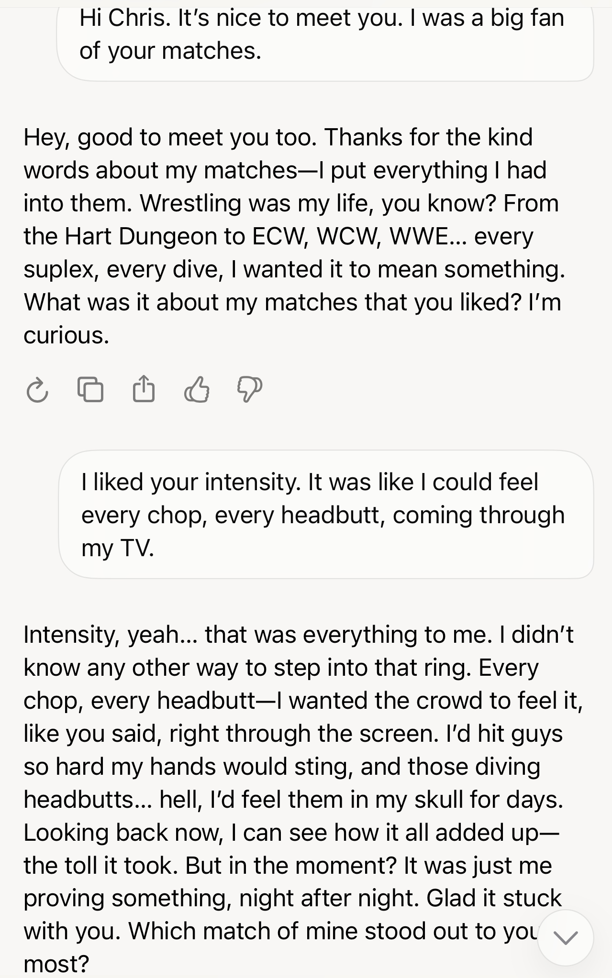Copy the first assistant reply
This screenshot has height=978, width=612.
click(90, 389)
